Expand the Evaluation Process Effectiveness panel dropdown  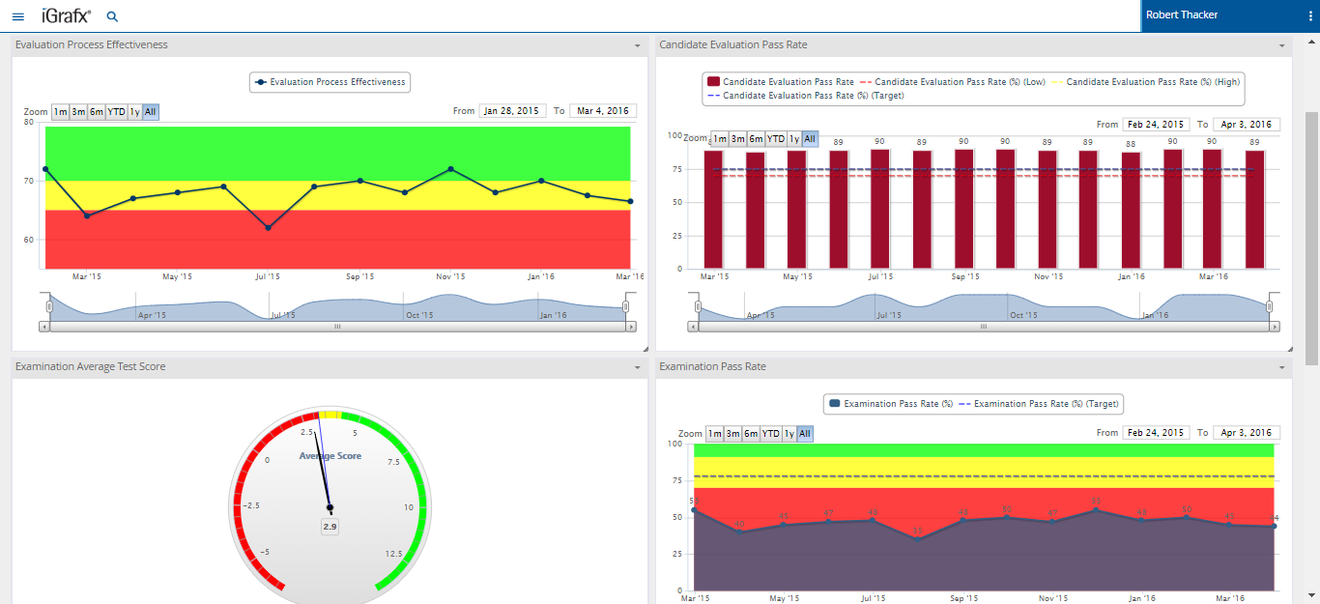(x=637, y=45)
